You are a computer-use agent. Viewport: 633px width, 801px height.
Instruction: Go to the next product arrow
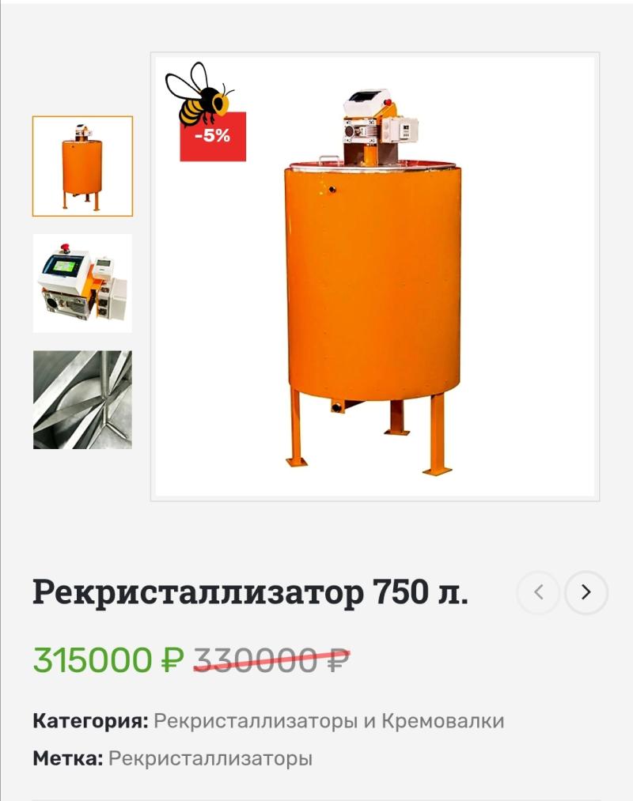586,592
